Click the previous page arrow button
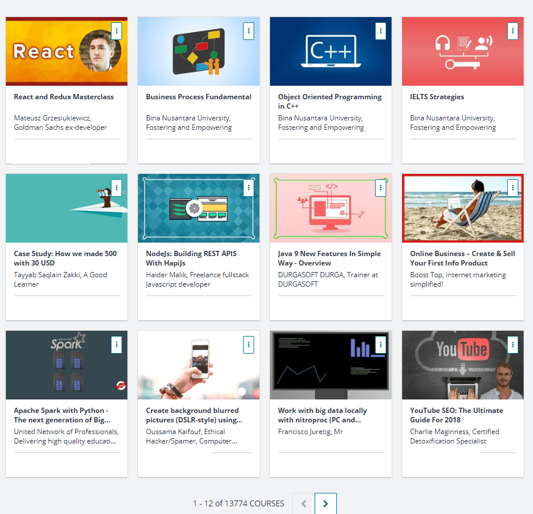533x514 pixels. (303, 503)
